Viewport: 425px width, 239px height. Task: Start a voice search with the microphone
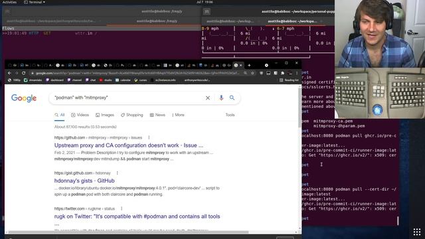tap(221, 98)
